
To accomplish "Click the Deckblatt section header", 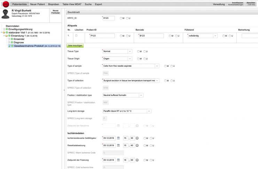I will (x=162, y=12).
